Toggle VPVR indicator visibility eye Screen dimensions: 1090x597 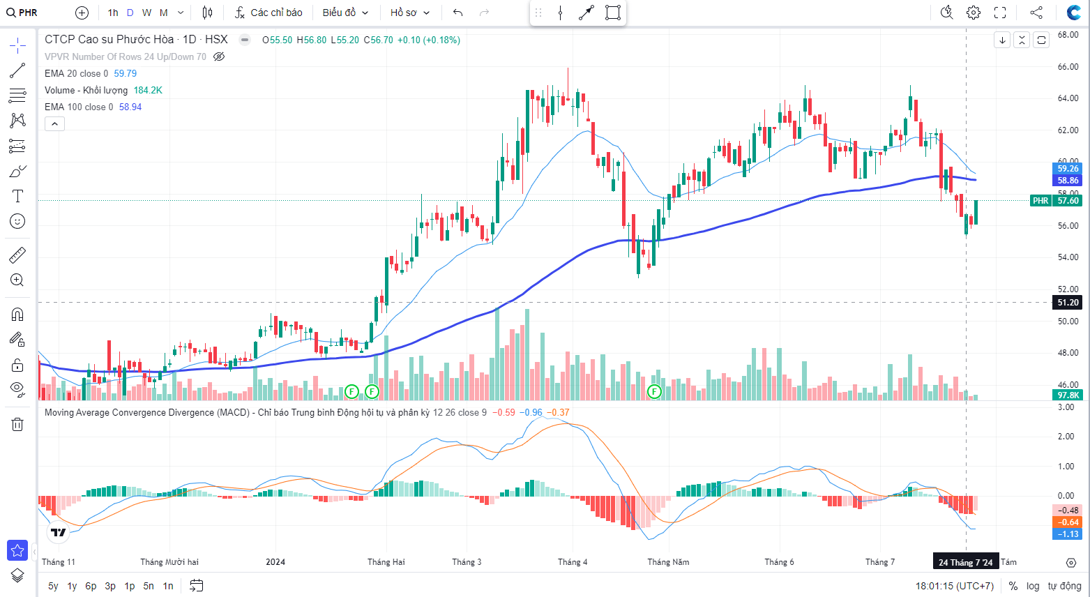[219, 56]
